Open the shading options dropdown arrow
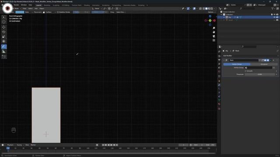This screenshot has height=157, width=280. (x=214, y=9)
